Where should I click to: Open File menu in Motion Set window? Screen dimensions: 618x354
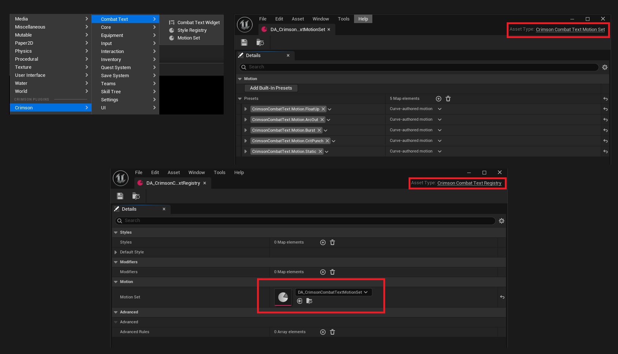pos(263,19)
